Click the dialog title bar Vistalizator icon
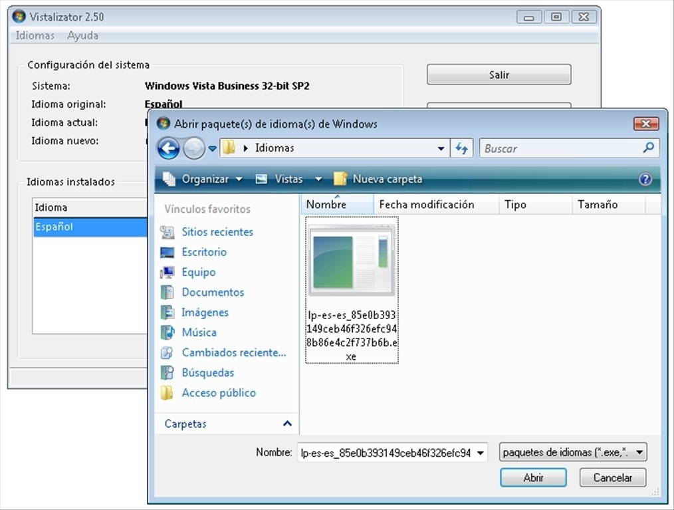Screen dimensions: 674x510 click(x=163, y=124)
